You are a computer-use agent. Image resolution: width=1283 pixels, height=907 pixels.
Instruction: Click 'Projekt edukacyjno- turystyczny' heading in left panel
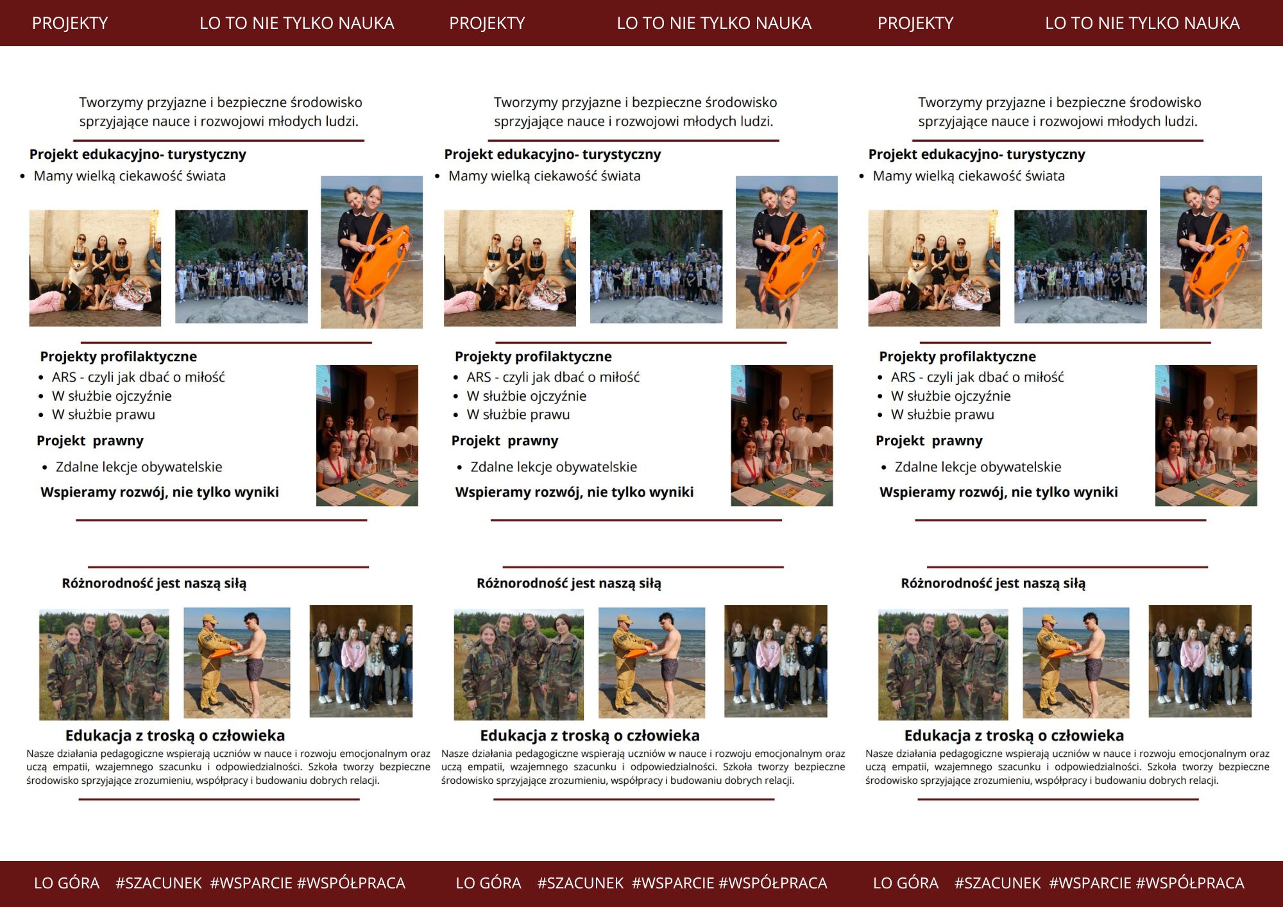coord(137,155)
